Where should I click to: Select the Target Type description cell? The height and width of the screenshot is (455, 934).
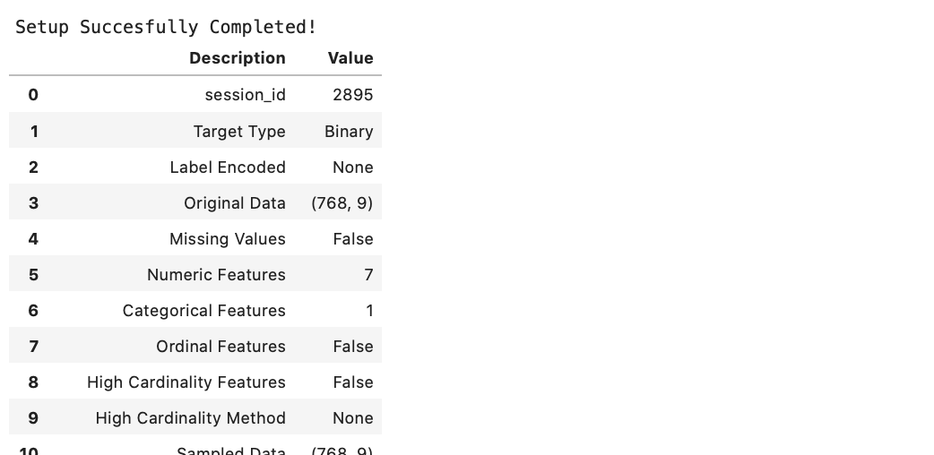point(239,132)
